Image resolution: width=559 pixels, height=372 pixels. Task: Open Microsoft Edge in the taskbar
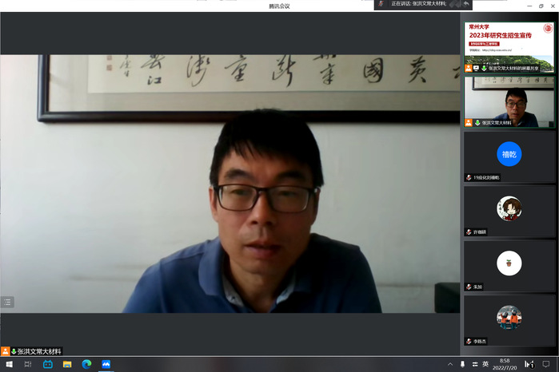(86, 364)
